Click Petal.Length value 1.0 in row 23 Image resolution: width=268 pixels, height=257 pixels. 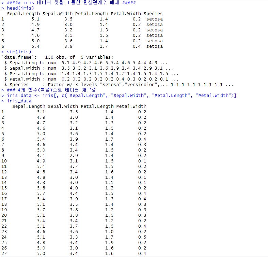point(109,232)
